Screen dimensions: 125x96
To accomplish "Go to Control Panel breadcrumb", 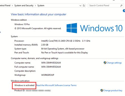I will coord(5,6).
